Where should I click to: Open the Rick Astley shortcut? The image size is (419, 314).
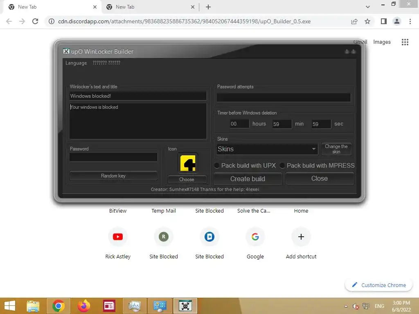[x=118, y=237]
